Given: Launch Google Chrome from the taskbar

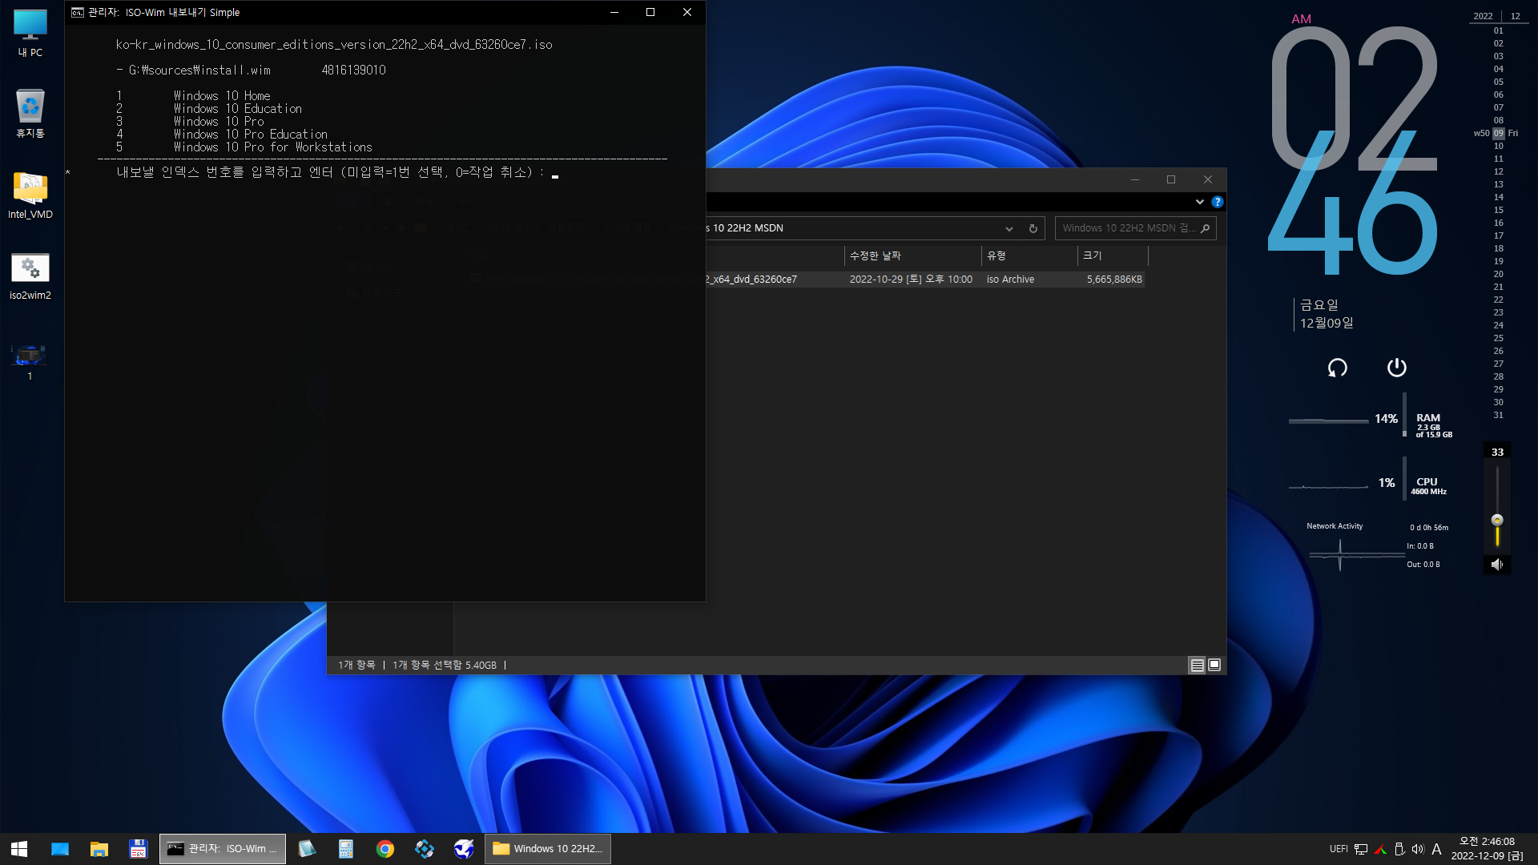Looking at the screenshot, I should (x=385, y=849).
